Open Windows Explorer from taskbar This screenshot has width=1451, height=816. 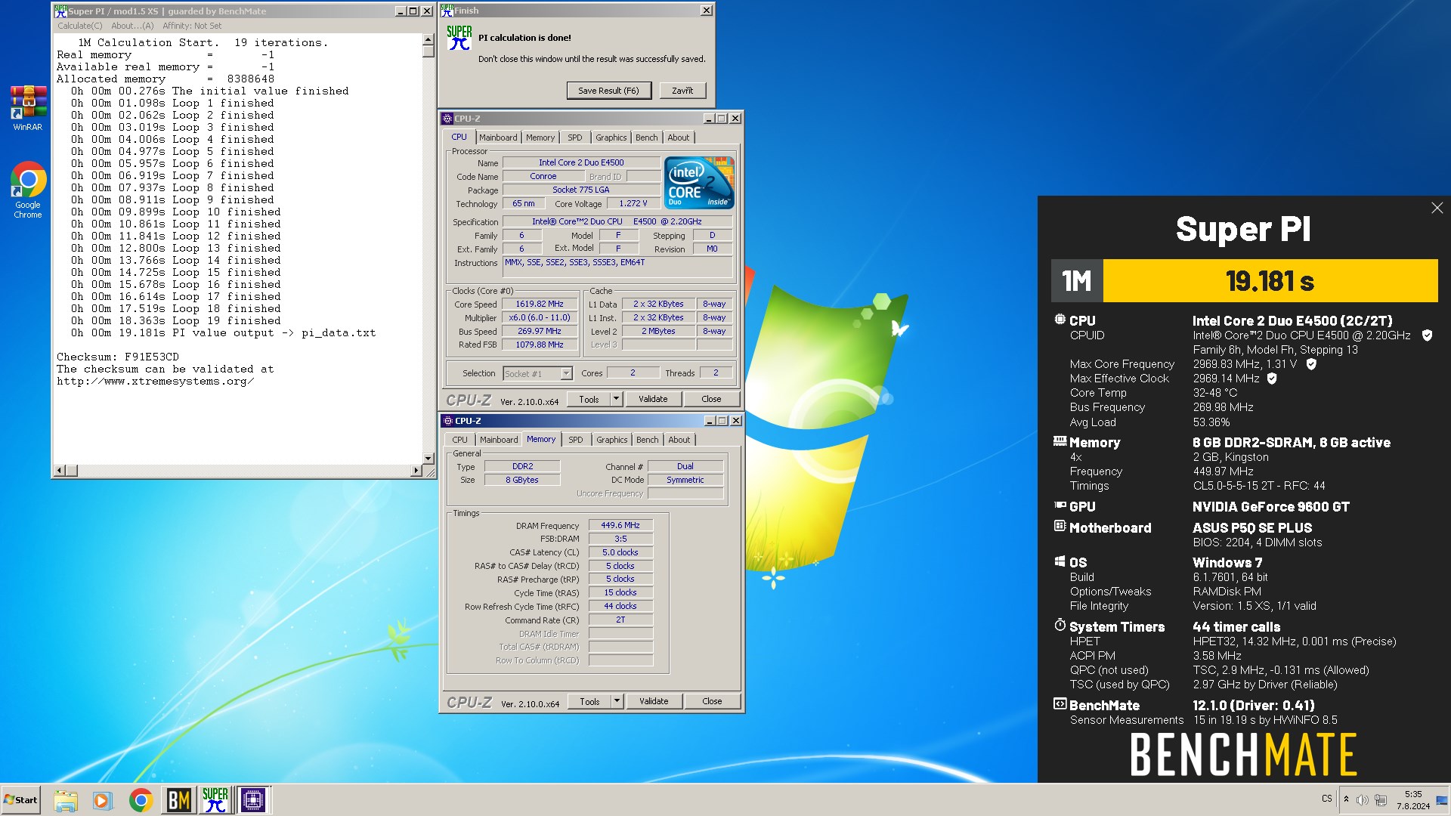pos(66,800)
